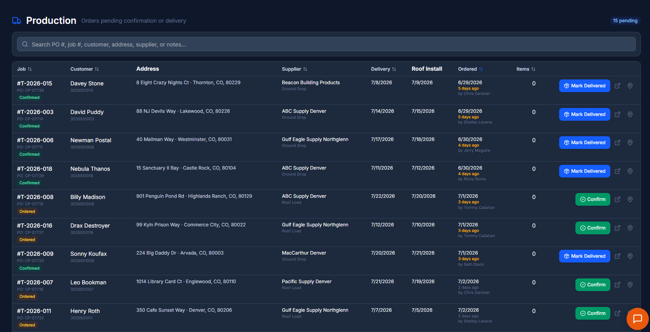Click customer name Sonny Koufax
The image size is (650, 332).
[88, 254]
